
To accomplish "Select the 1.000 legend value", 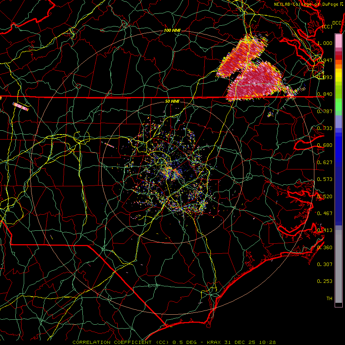I will click(325, 43).
